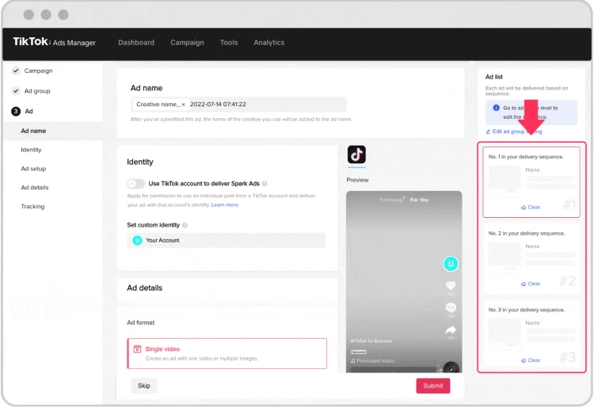Click the Set custom identity help icon

click(185, 225)
